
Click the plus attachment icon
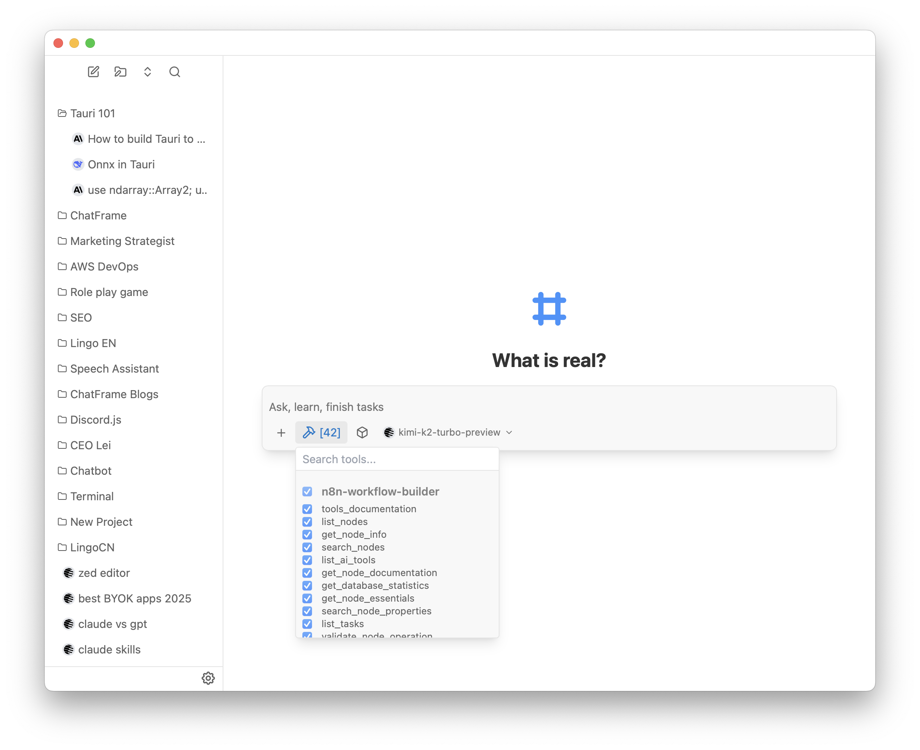click(281, 432)
